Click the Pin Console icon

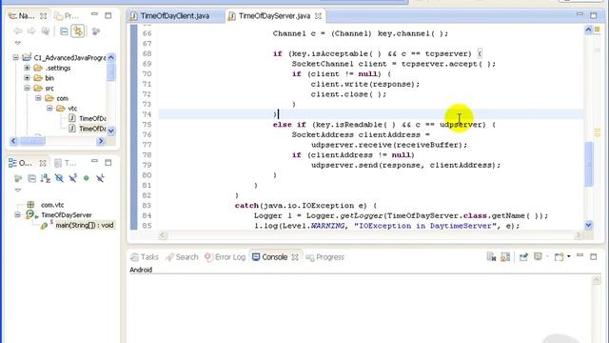pyautogui.click(x=523, y=256)
